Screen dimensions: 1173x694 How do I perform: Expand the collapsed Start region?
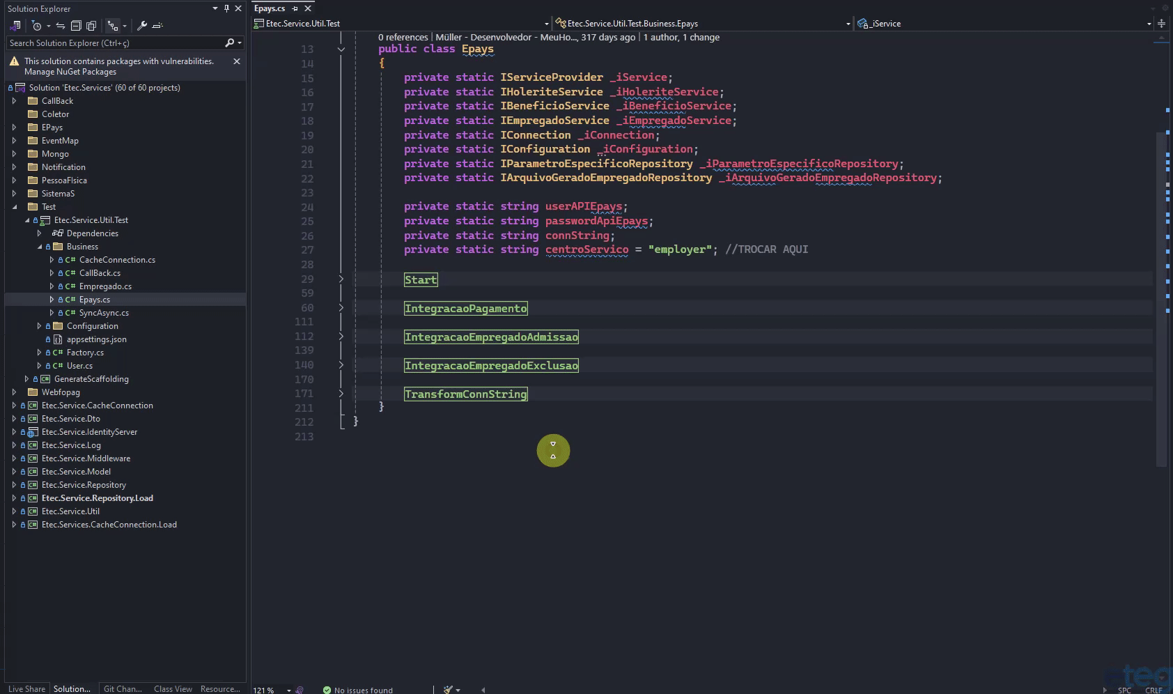[x=341, y=279]
